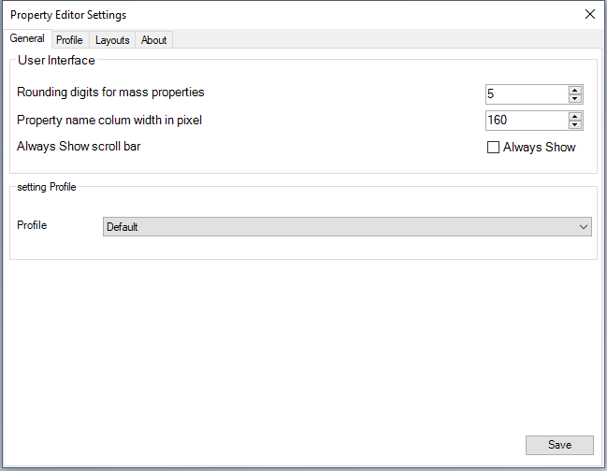Decrease rounding digits with the down arrow
Image resolution: width=607 pixels, height=471 pixels.
575,99
